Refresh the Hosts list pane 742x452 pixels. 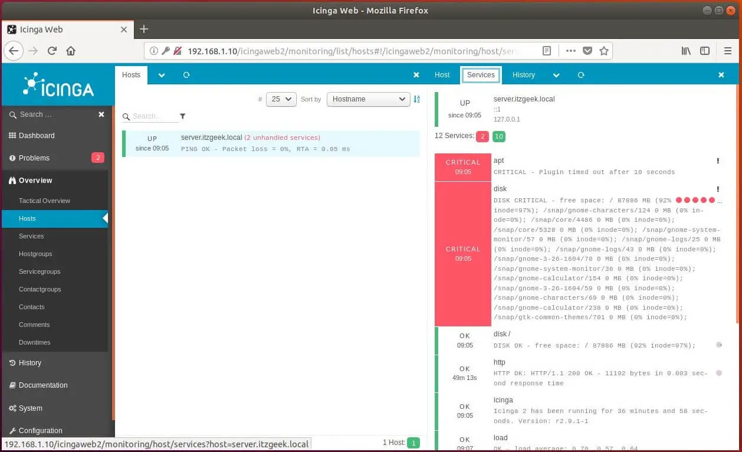click(x=186, y=75)
